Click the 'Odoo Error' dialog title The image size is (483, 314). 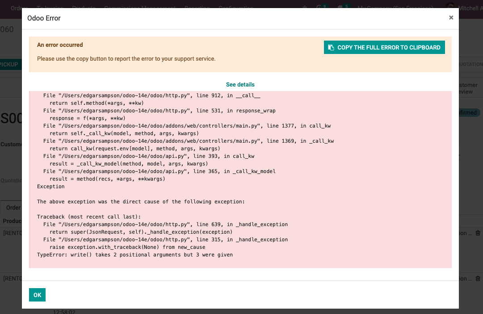click(x=44, y=18)
